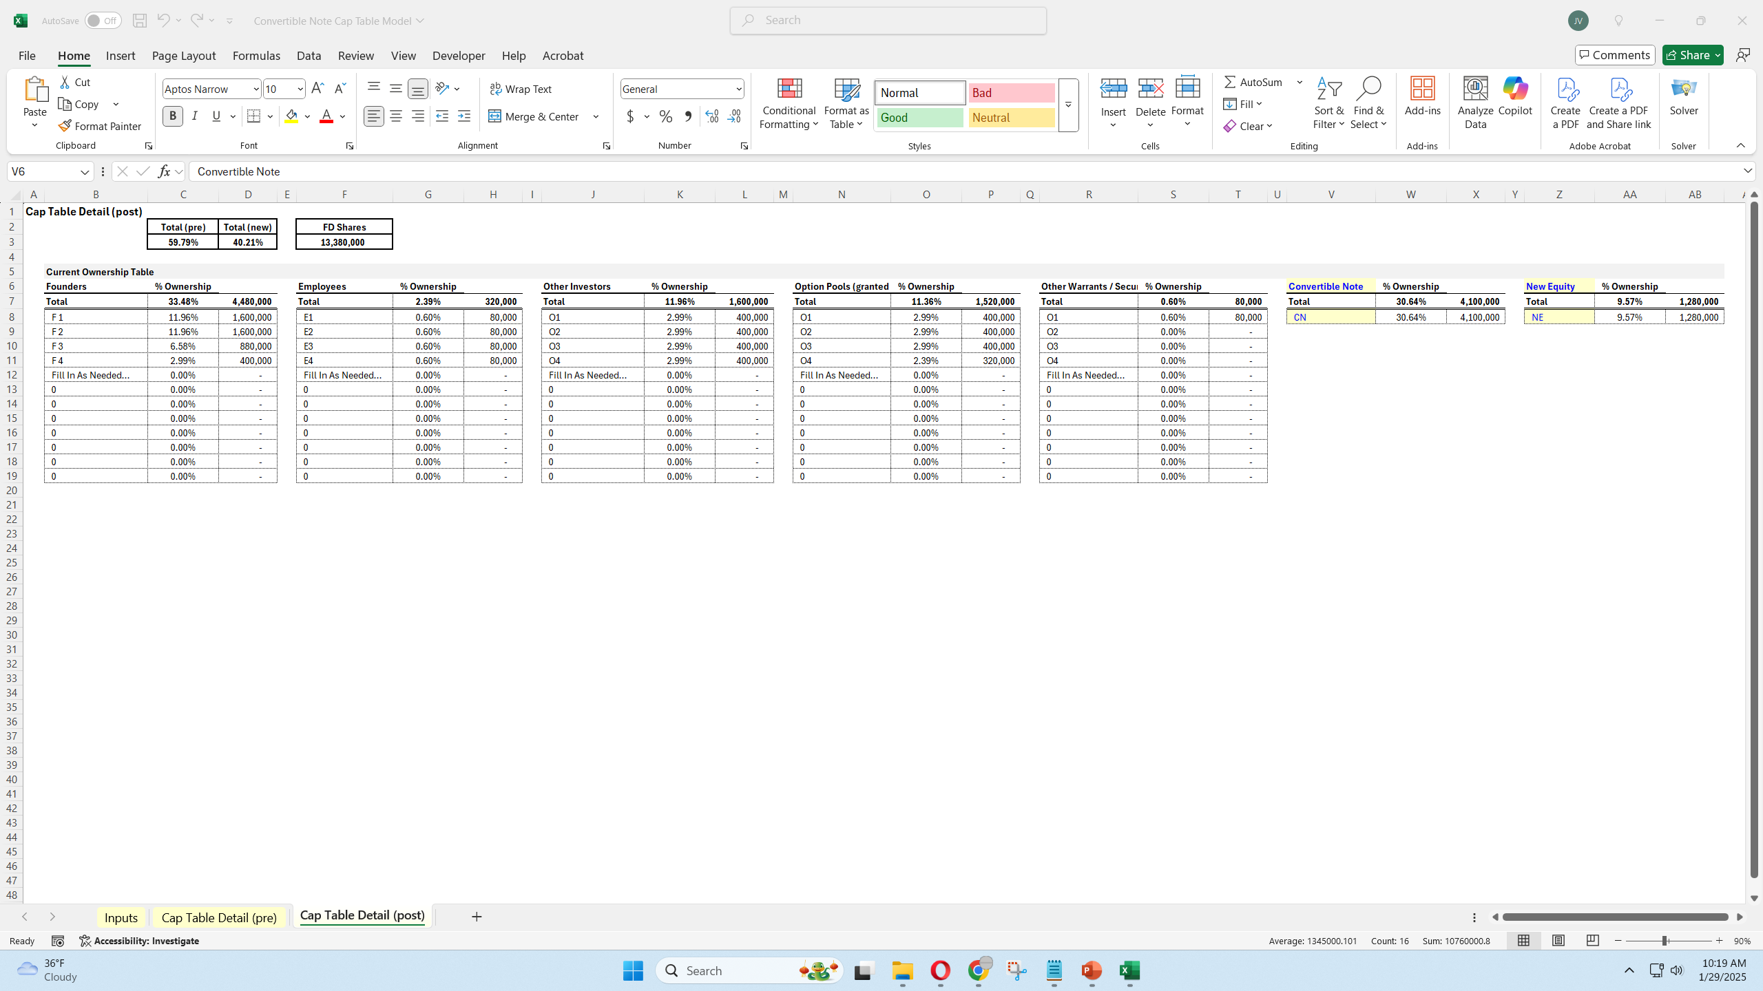This screenshot has width=1763, height=991.
Task: Click the Decrease Indent icon
Action: 442,116
